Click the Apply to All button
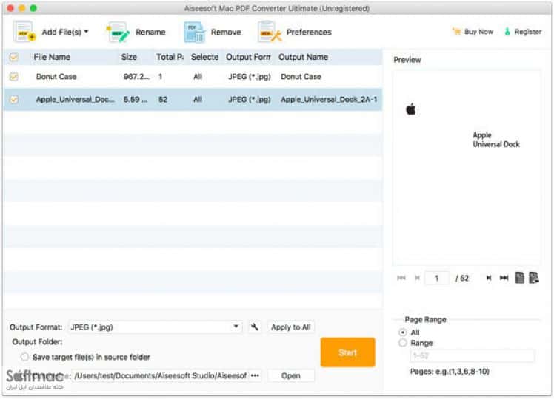 pyautogui.click(x=291, y=327)
